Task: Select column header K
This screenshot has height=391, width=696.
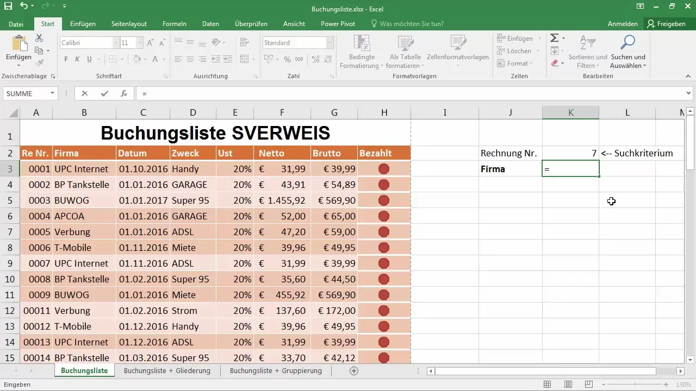Action: [x=570, y=112]
